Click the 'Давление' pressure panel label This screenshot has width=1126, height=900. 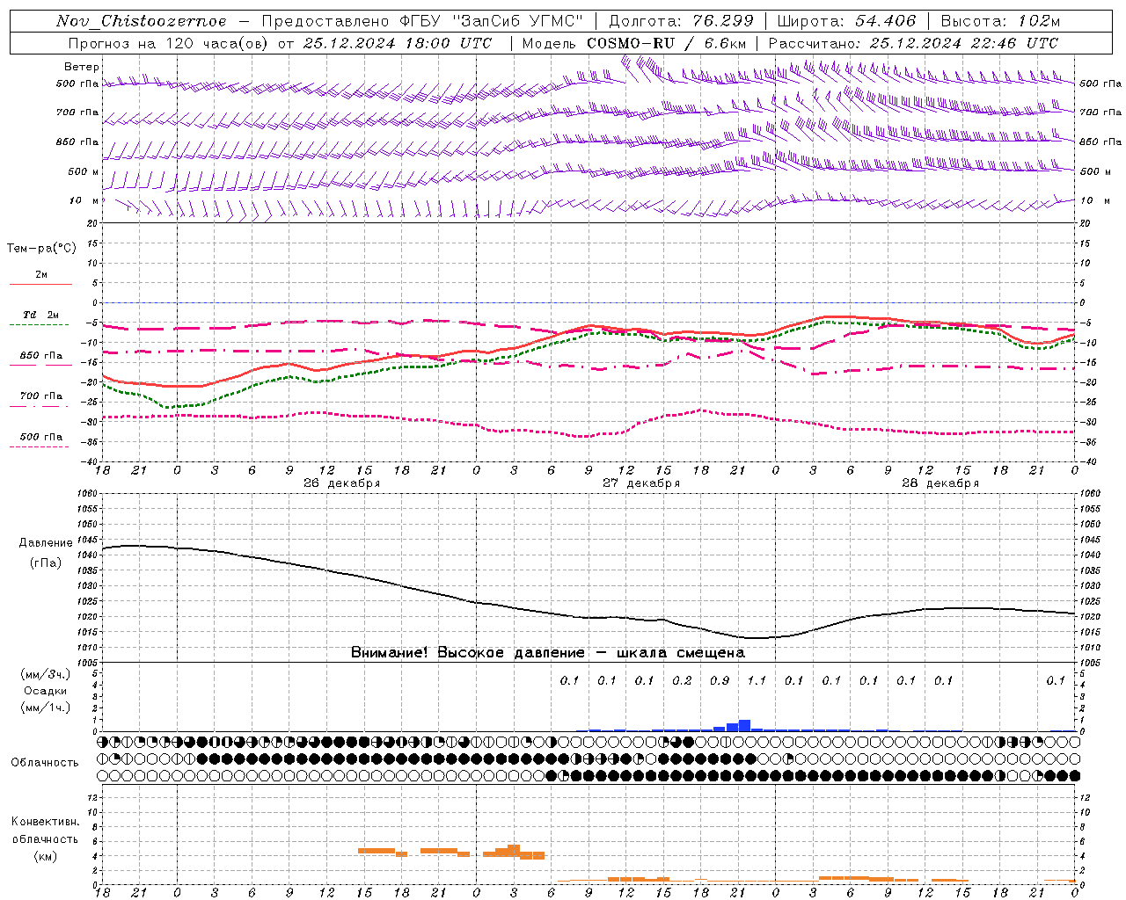coord(46,543)
